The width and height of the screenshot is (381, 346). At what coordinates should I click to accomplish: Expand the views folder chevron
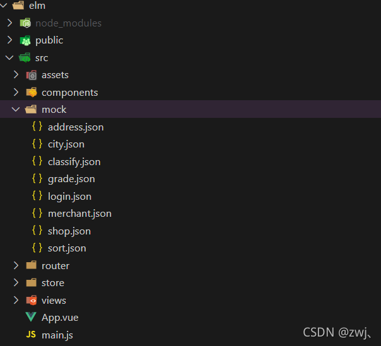click(16, 300)
